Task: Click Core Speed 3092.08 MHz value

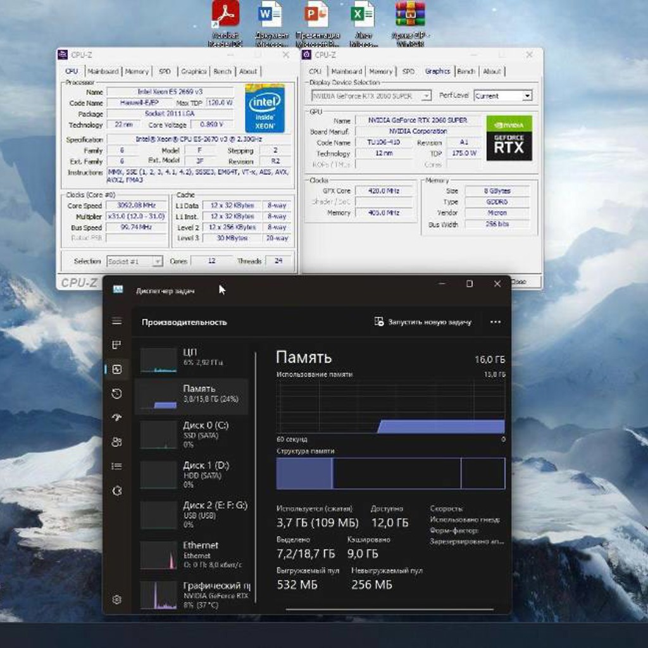Action: (x=137, y=206)
